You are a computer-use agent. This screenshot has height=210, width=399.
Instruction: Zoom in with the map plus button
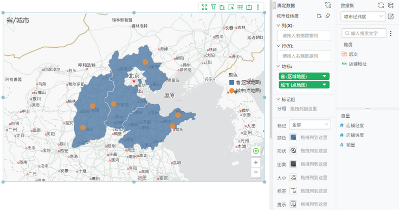pos(256,162)
